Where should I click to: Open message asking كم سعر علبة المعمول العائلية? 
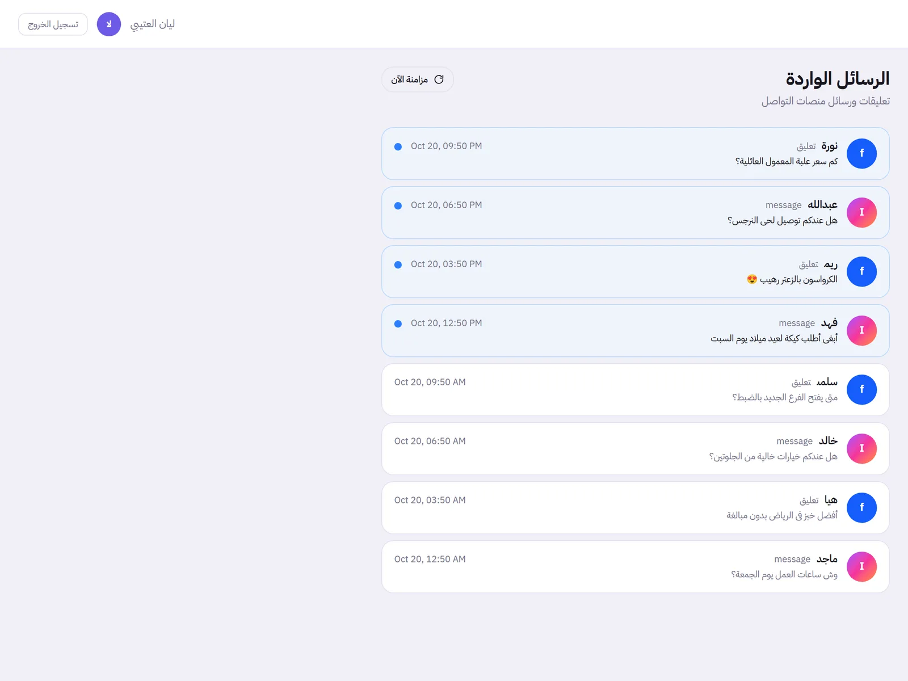635,154
